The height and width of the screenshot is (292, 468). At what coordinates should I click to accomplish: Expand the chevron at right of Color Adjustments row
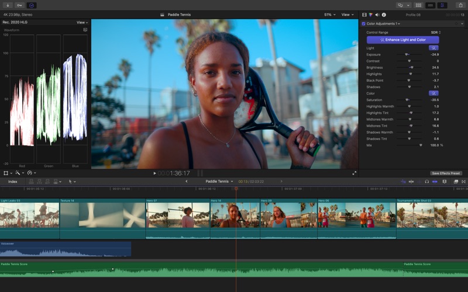coord(462,23)
